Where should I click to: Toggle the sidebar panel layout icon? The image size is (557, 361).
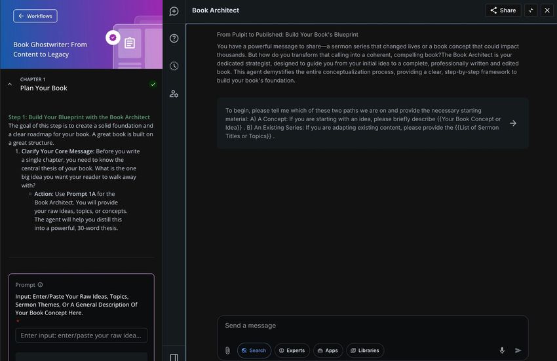pos(174,357)
